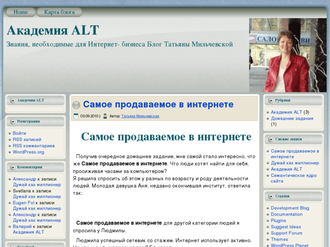This screenshot has width=330, height=247.
Task: Click arrow icon beside Свежие записи widget
Action: pos(271,140)
